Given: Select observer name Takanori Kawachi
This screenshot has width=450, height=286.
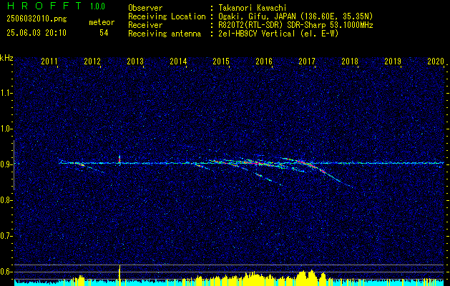Looking at the screenshot, I should point(253,8).
